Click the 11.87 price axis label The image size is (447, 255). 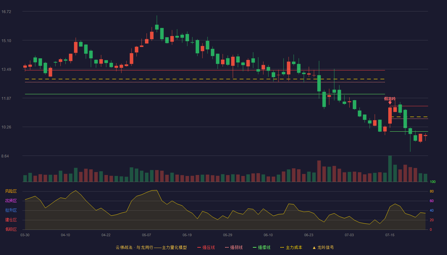(6, 98)
